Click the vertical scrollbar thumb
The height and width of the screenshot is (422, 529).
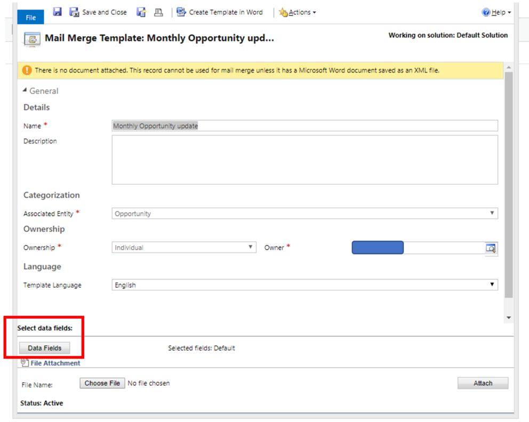point(509,185)
